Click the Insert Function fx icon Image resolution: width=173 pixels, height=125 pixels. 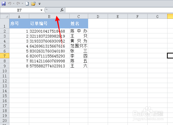tap(62, 10)
